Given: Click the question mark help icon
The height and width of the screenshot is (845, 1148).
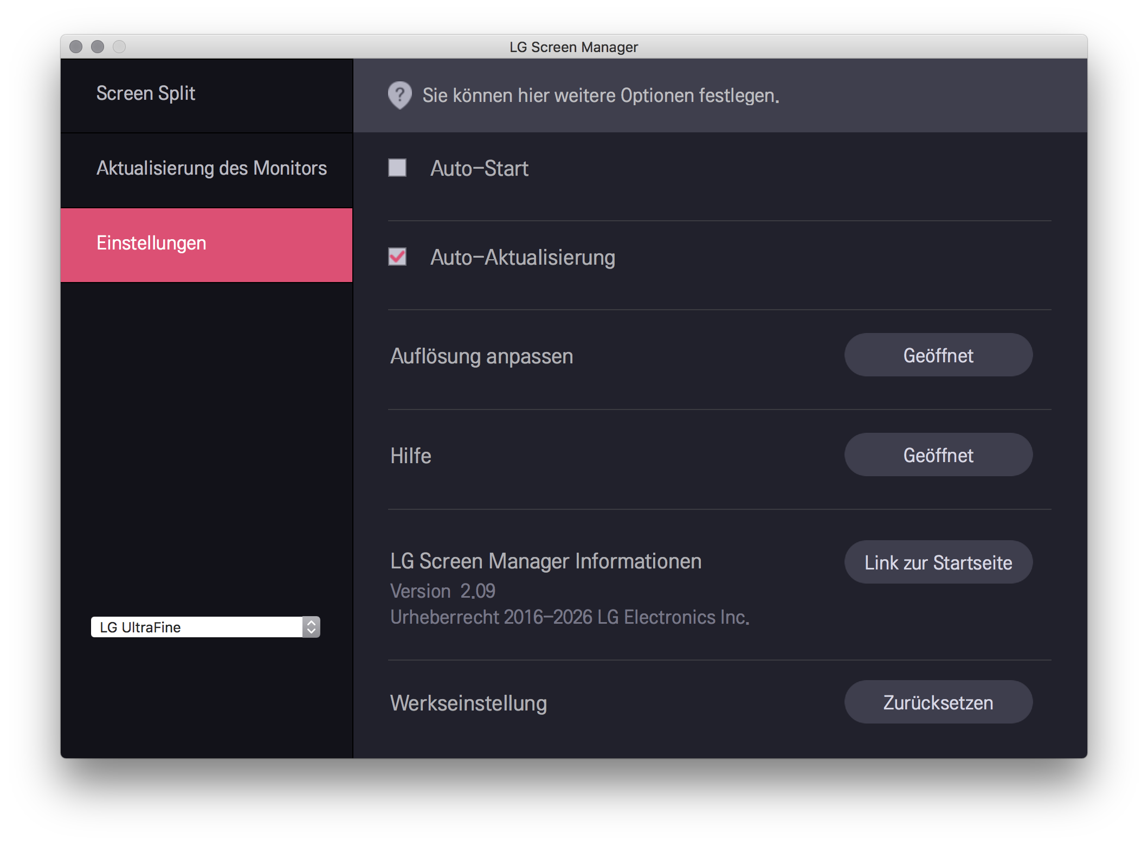Looking at the screenshot, I should point(399,95).
